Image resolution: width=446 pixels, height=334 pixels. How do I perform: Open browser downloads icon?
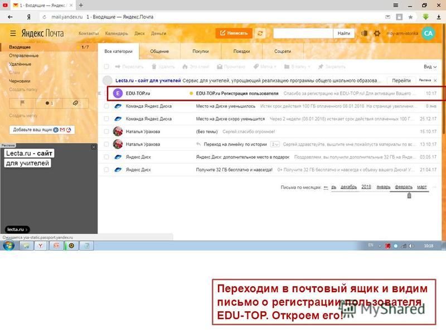click(x=439, y=17)
